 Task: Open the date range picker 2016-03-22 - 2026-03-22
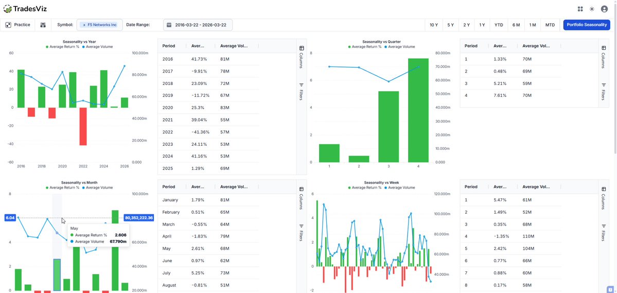tap(198, 25)
